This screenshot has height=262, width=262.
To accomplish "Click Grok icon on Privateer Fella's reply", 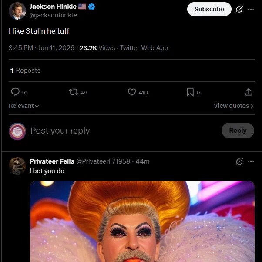I will tap(239, 161).
